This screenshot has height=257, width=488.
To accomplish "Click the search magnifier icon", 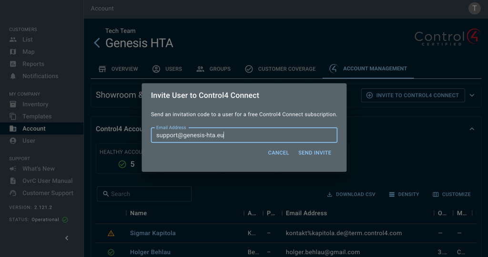I will [x=106, y=194].
